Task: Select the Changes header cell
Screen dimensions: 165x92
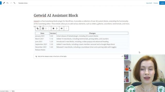Action: (x=92, y=33)
